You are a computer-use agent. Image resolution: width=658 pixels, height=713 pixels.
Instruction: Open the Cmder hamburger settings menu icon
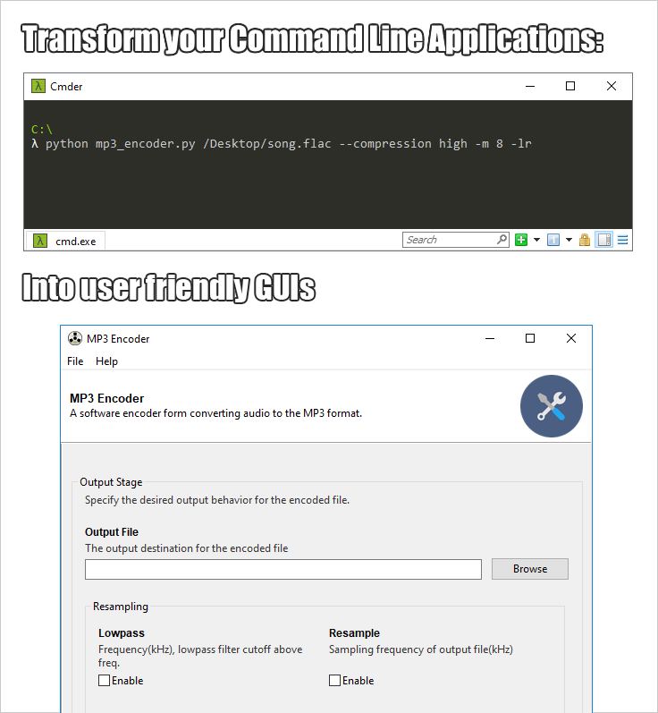pyautogui.click(x=622, y=240)
